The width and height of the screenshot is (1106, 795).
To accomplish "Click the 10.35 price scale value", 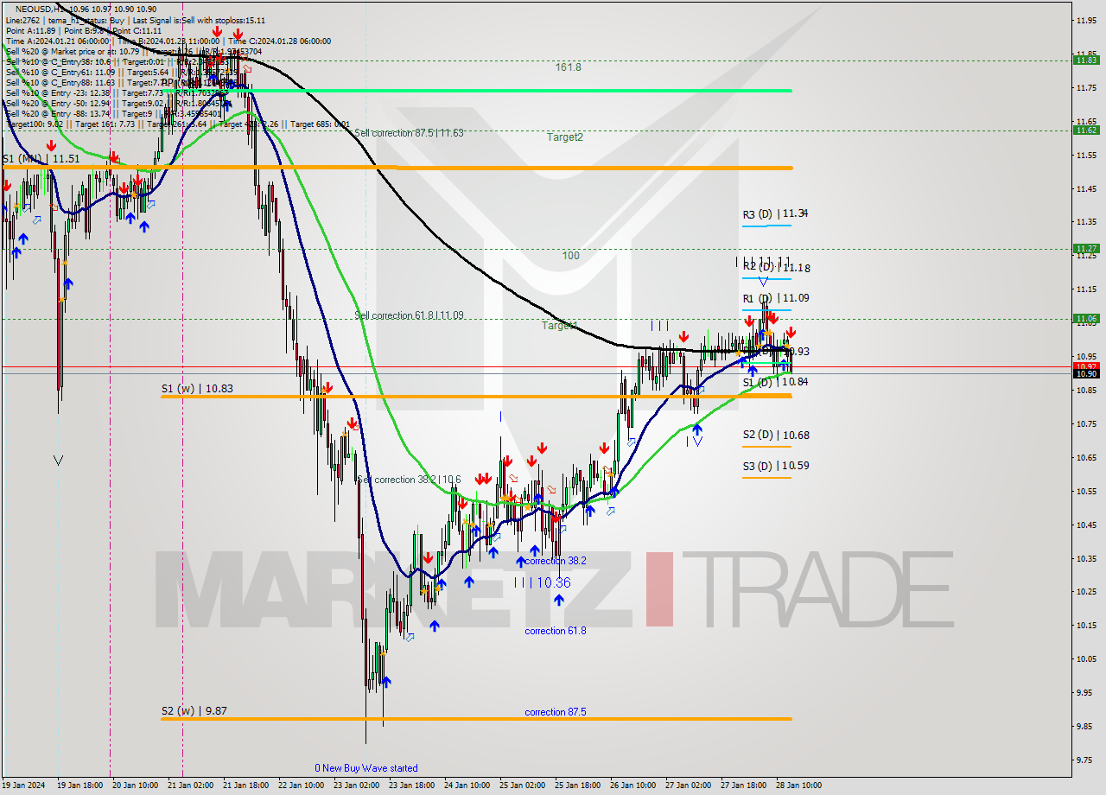I will tap(1085, 558).
